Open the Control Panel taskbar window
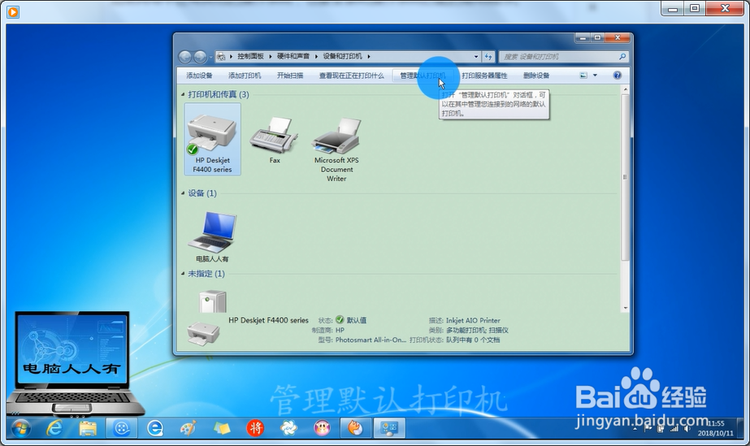 pyautogui.click(x=389, y=428)
